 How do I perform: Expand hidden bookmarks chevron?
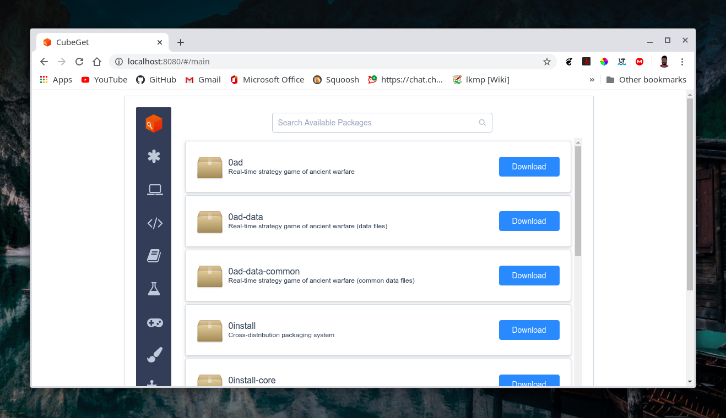pos(592,80)
